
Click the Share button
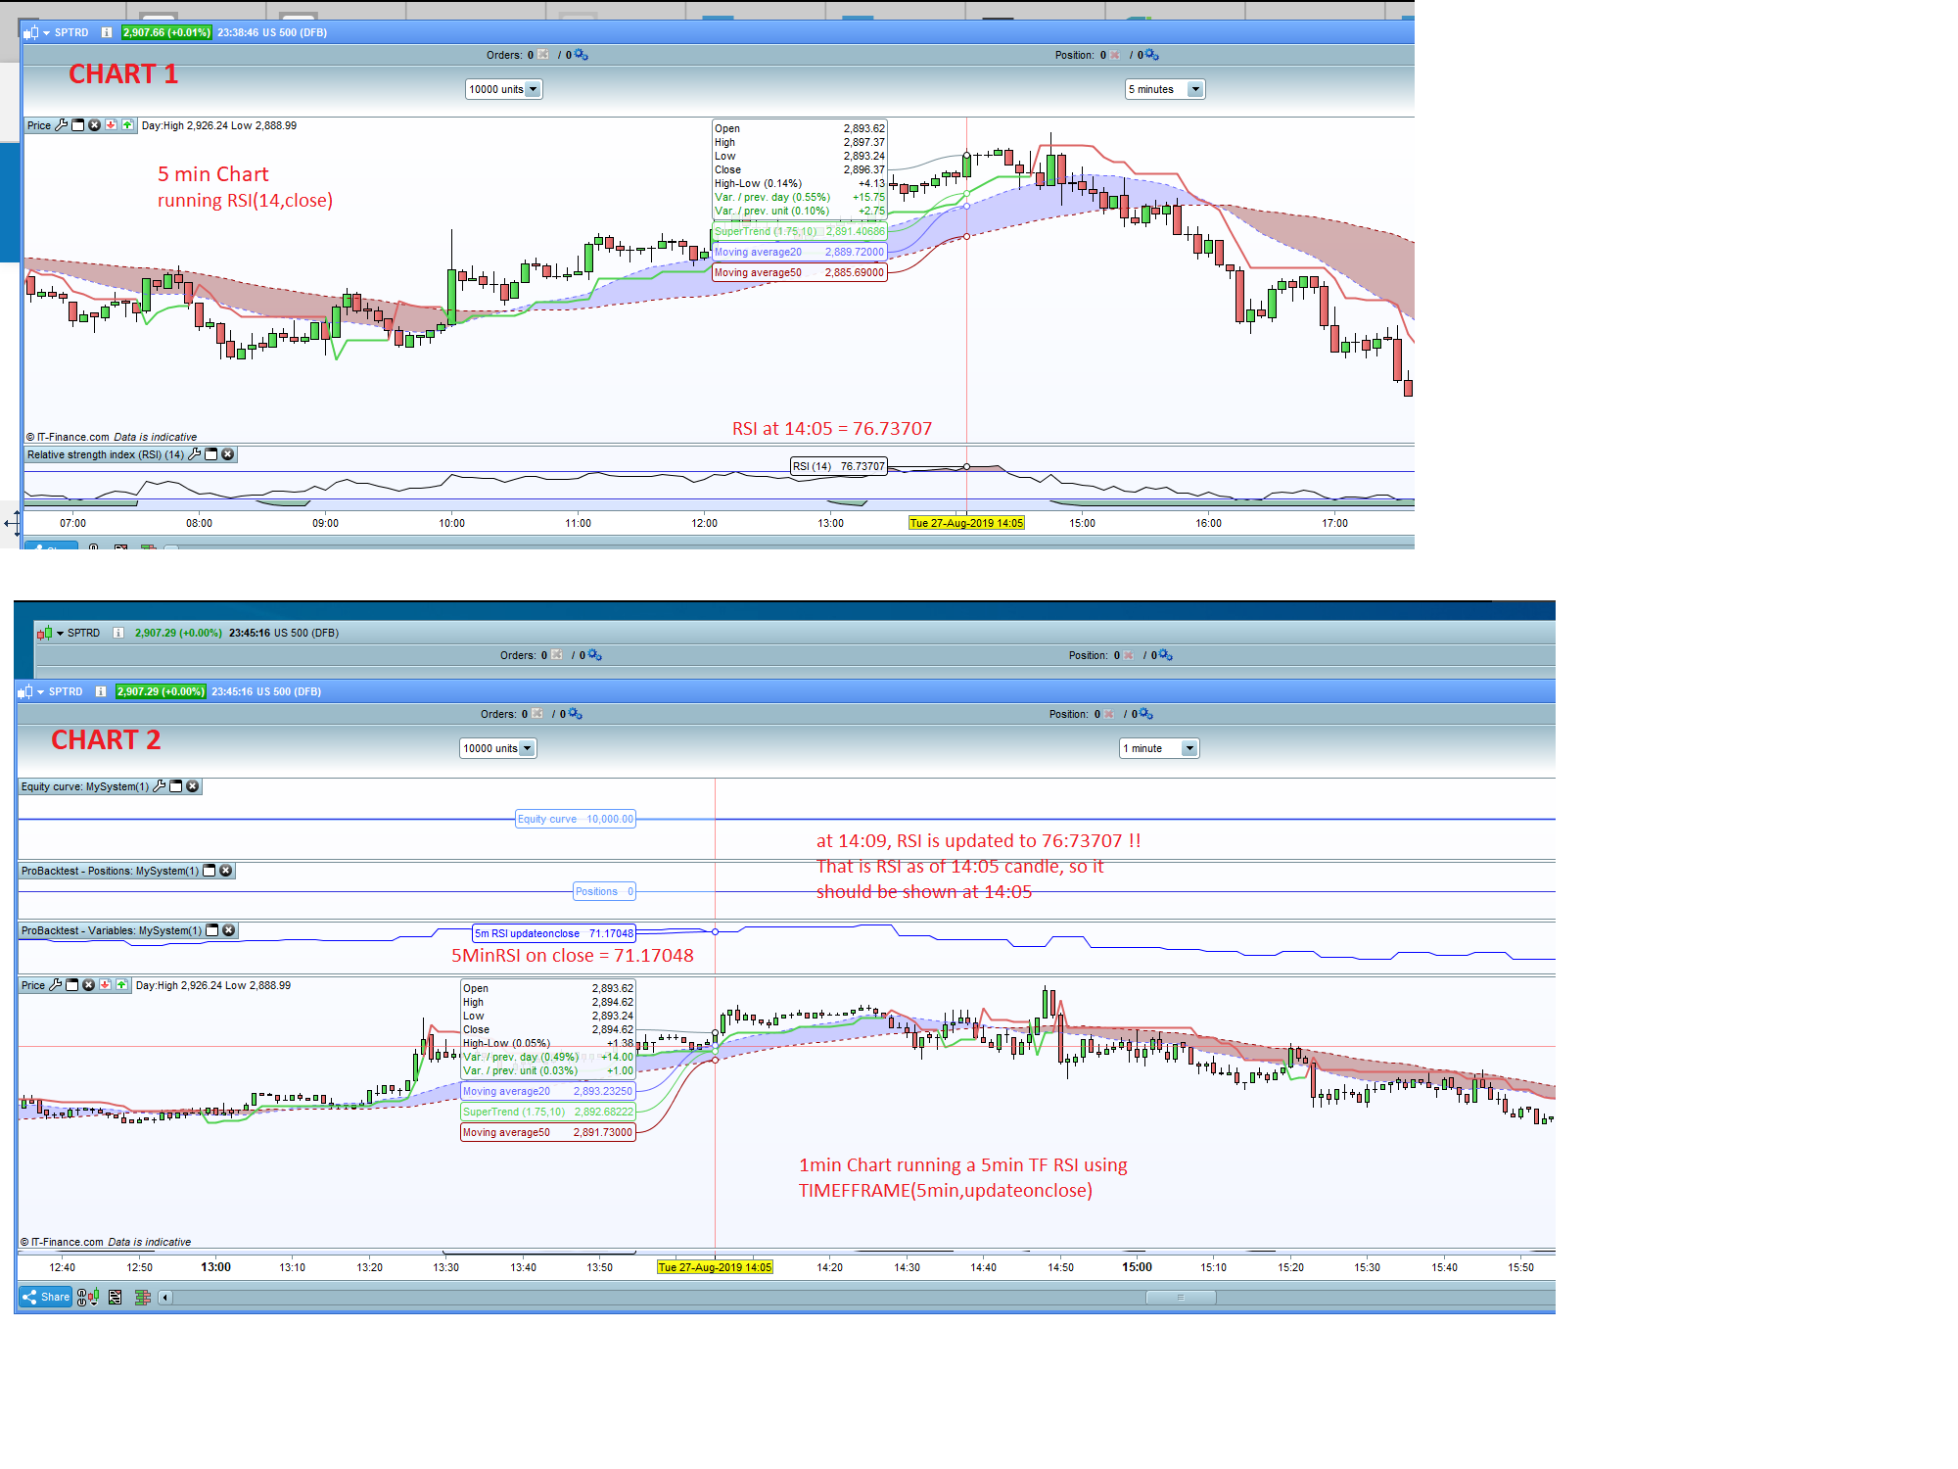[x=46, y=1297]
